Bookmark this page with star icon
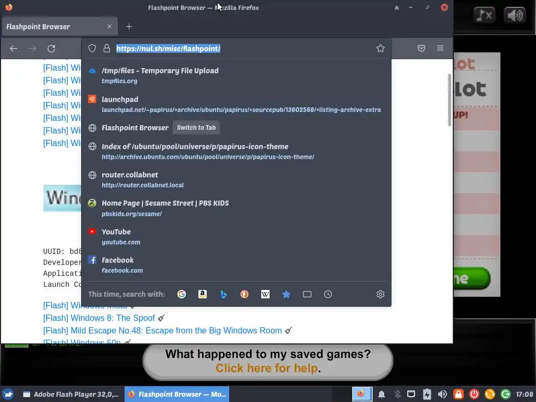536x402 pixels. coord(381,48)
